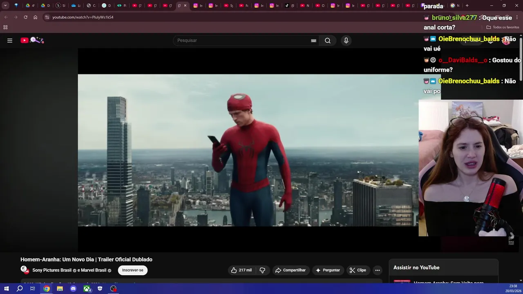The width and height of the screenshot is (523, 294).
Task: Open the YouTube hamburger guide menu
Action: pos(10,40)
